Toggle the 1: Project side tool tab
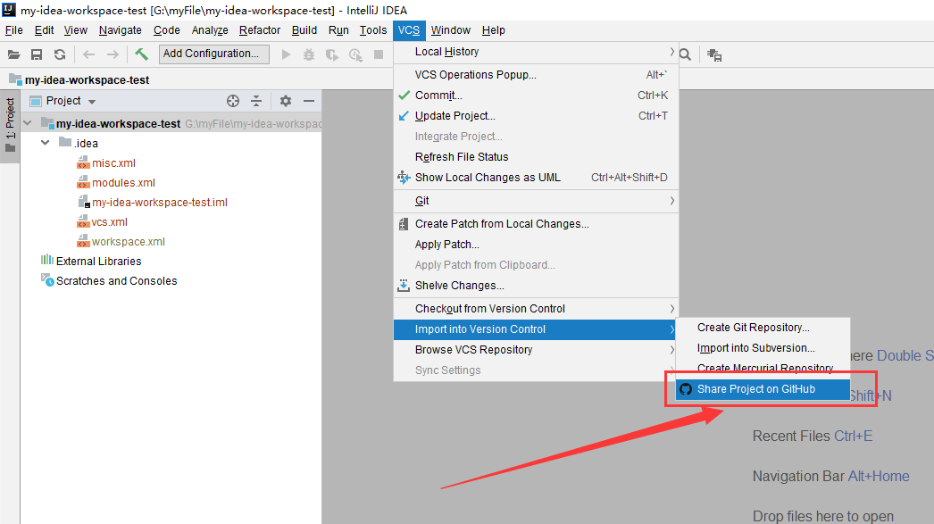The image size is (934, 524). coord(10,125)
